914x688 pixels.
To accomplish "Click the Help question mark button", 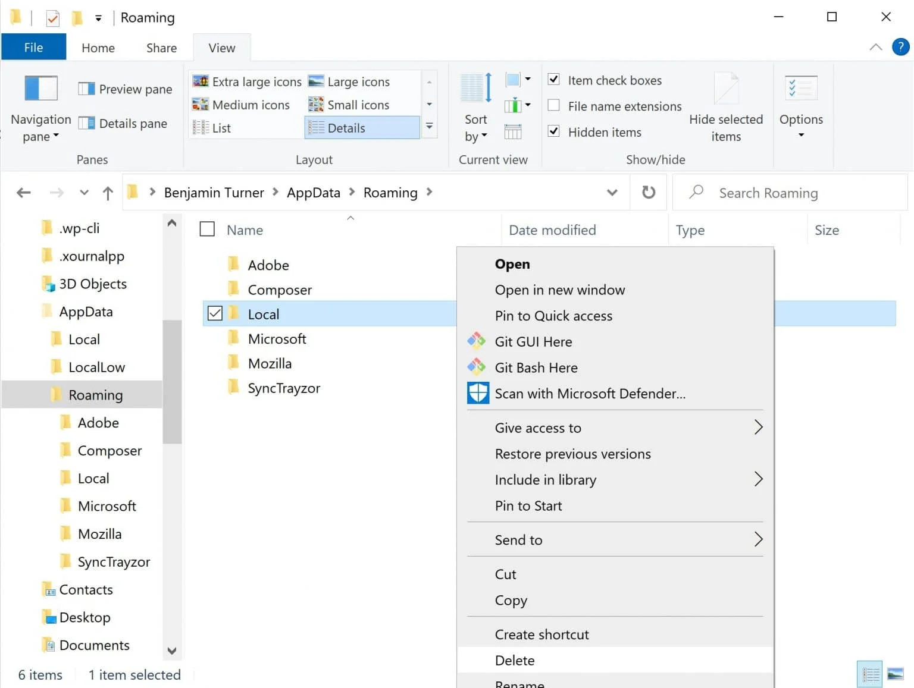I will [900, 47].
